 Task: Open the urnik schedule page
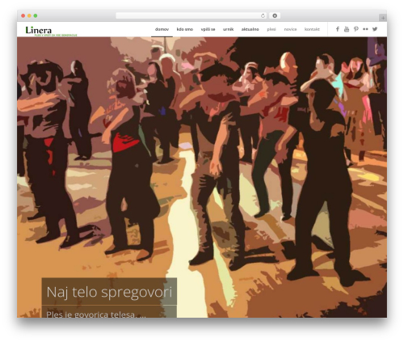point(228,29)
